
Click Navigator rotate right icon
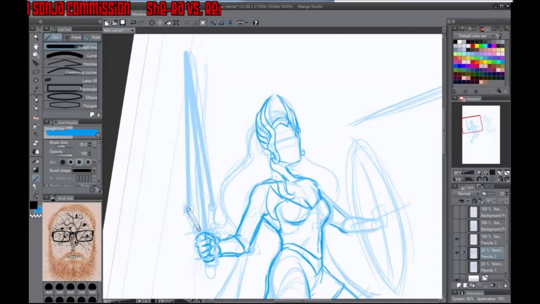point(485,179)
